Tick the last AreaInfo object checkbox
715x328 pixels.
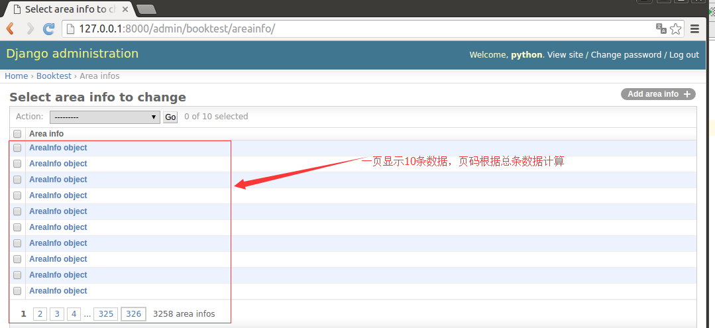tap(17, 291)
